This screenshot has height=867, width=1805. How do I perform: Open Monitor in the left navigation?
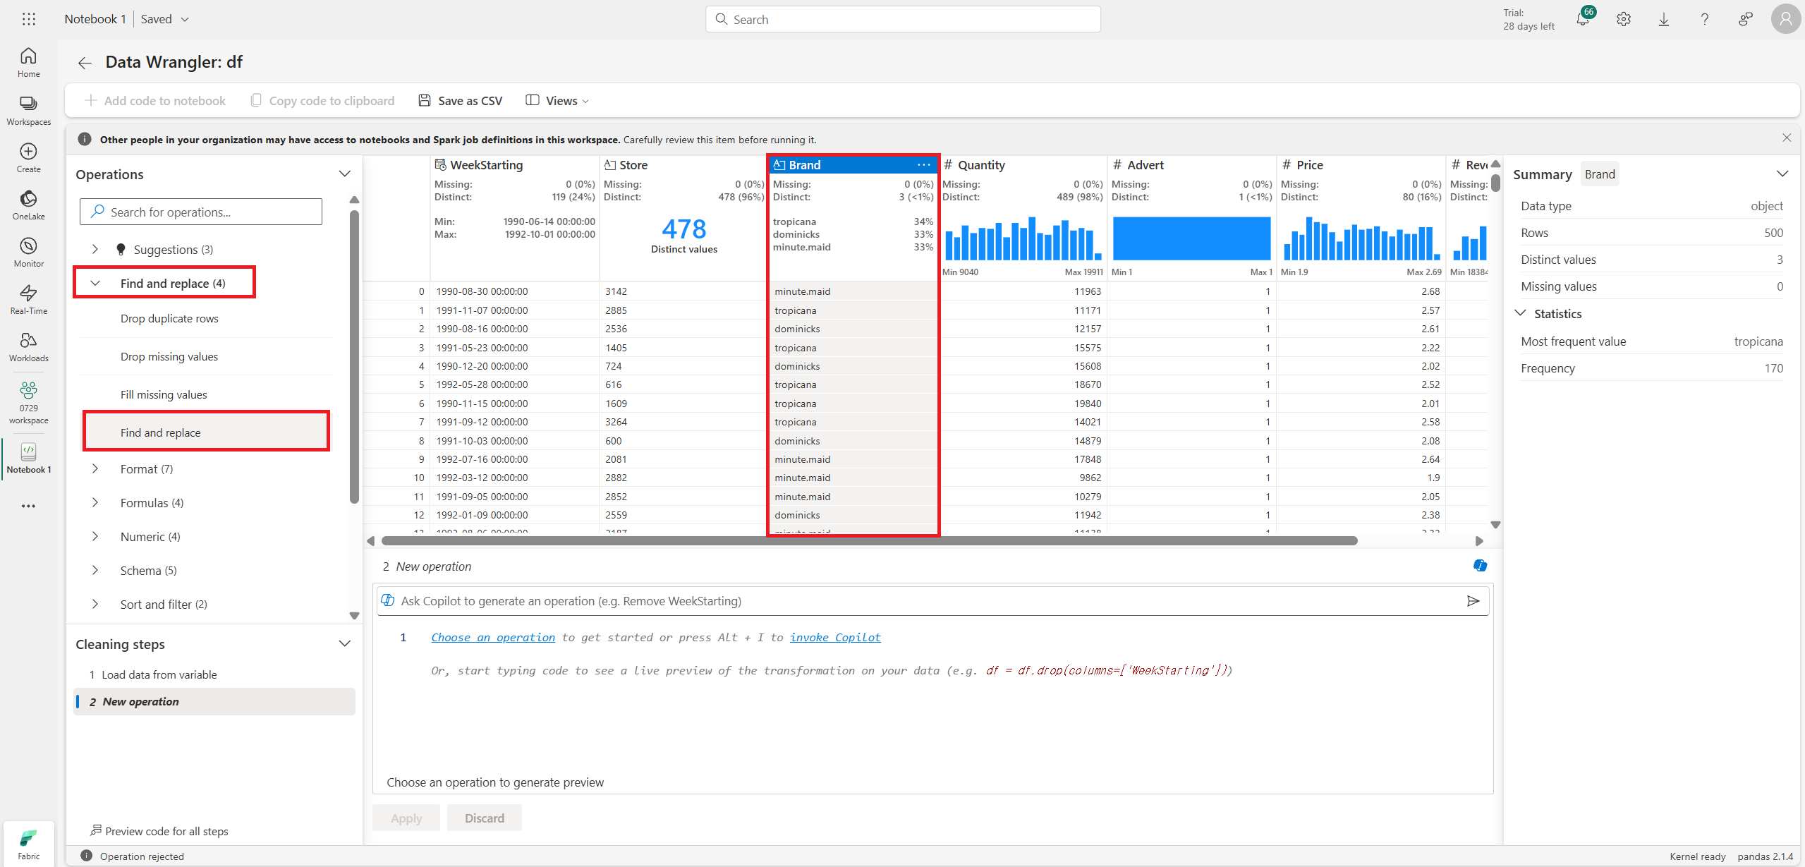(28, 252)
